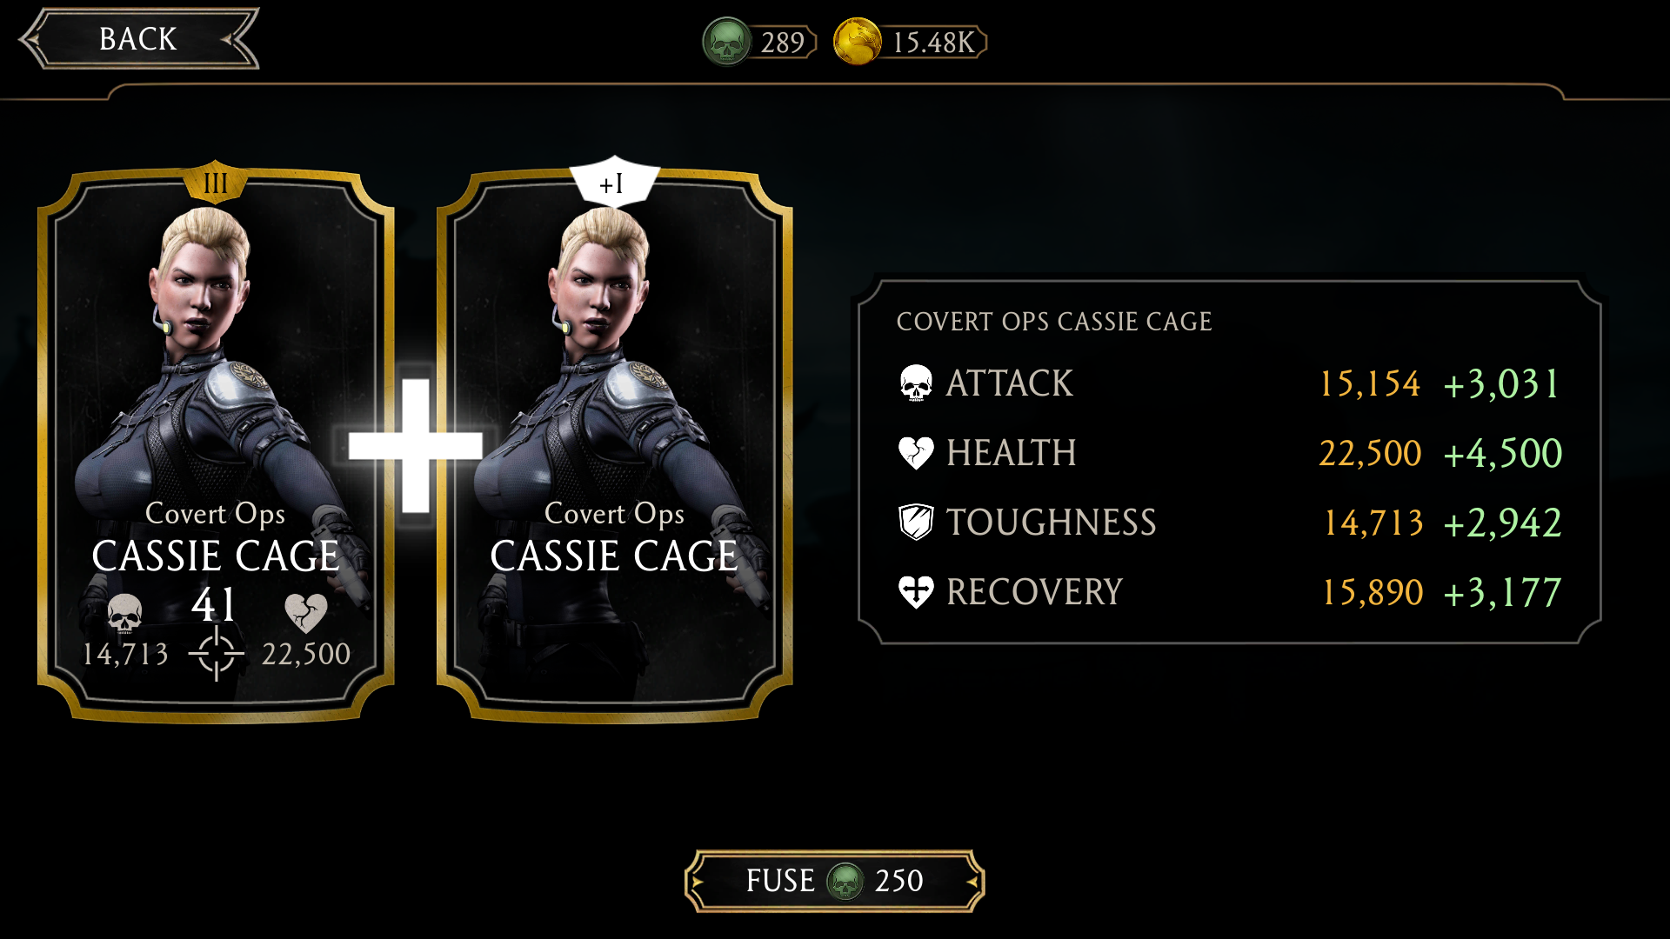Screen dimensions: 1670x939
Task: Tap the Attack skull icon in stats panel
Action: 916,383
